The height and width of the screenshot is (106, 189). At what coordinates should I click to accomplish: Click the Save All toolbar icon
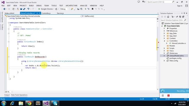coord(24,9)
